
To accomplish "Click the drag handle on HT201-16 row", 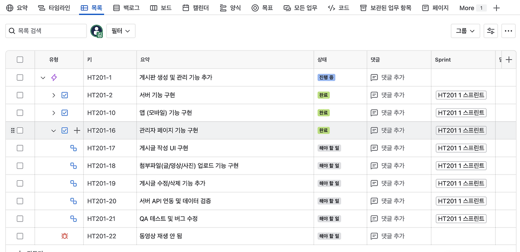I will click(12, 130).
